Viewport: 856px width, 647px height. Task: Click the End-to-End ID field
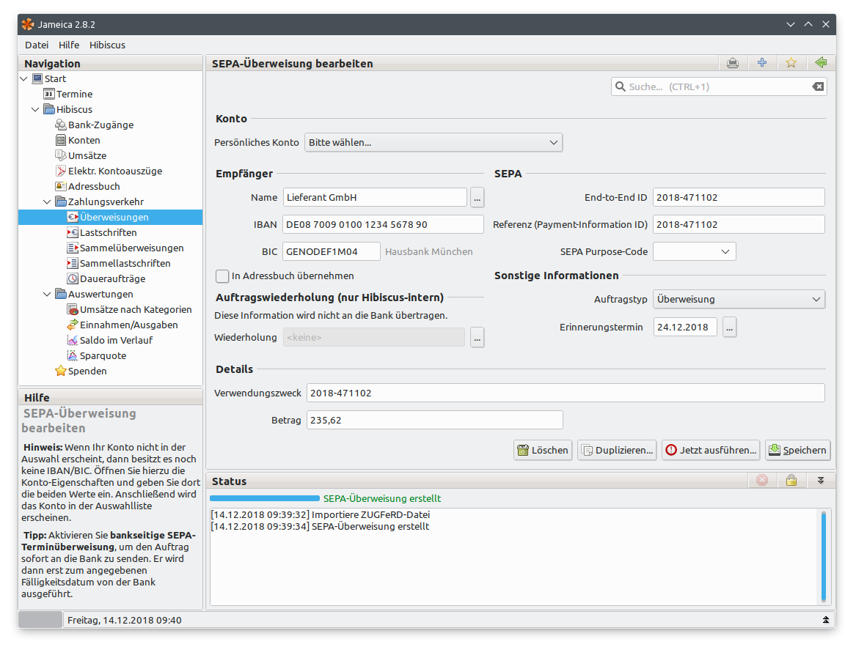(x=739, y=198)
